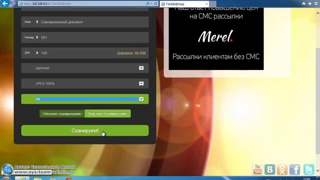Open the YouTube social icon
Screen dimensions: 320x180
point(257,169)
